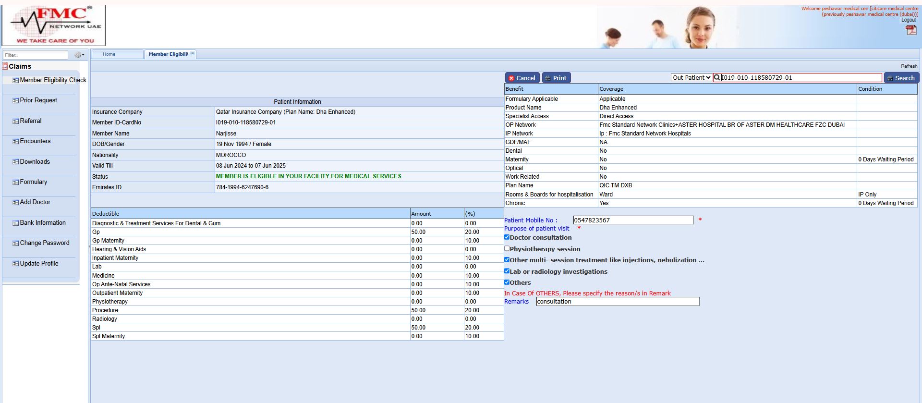The height and width of the screenshot is (403, 922).
Task: Open the Out Patient dropdown
Action: click(691, 78)
